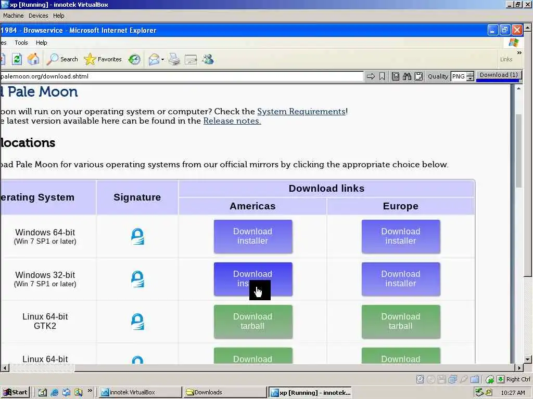This screenshot has width=533, height=399.
Task: Click the Show Desktop quick launch icon
Action: click(43, 393)
